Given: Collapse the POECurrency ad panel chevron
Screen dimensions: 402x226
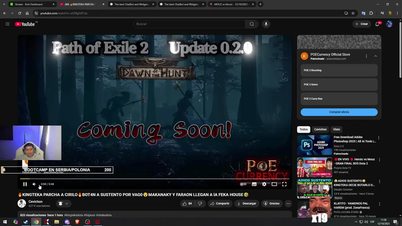Looking at the screenshot, I should click(x=375, y=56).
